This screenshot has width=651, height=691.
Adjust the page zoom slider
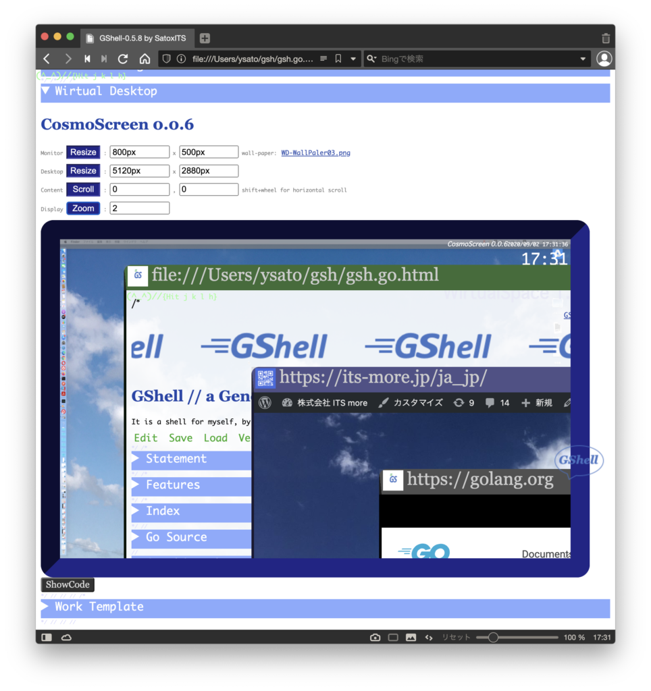pyautogui.click(x=494, y=637)
